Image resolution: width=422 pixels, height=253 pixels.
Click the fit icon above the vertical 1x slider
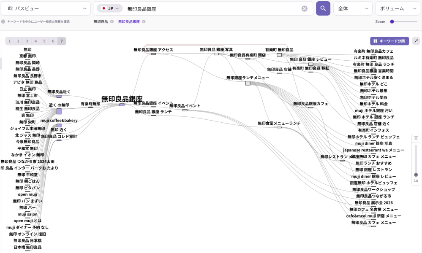(416, 138)
